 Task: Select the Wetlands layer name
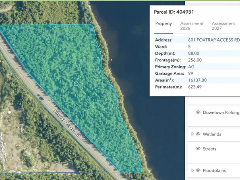pyautogui.click(x=212, y=134)
